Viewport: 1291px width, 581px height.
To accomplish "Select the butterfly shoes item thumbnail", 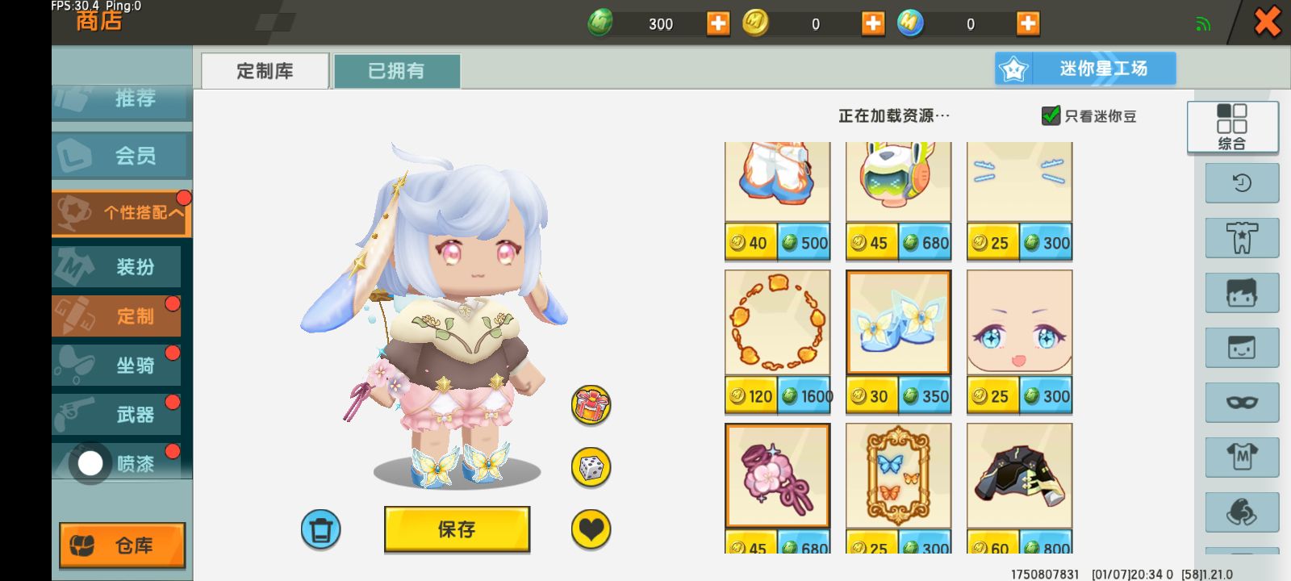I will pyautogui.click(x=899, y=323).
